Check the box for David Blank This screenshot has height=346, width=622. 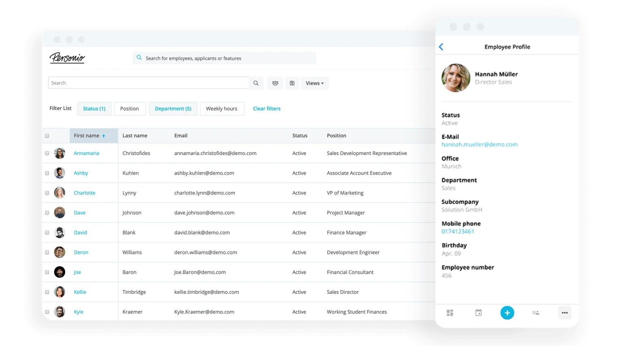(x=47, y=232)
